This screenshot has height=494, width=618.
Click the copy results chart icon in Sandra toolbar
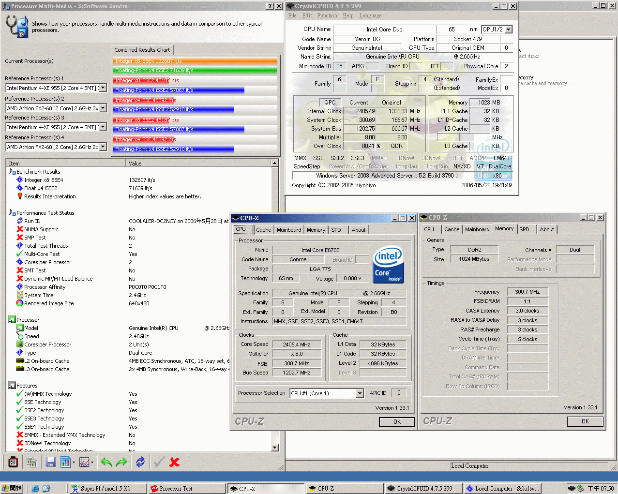click(x=32, y=462)
